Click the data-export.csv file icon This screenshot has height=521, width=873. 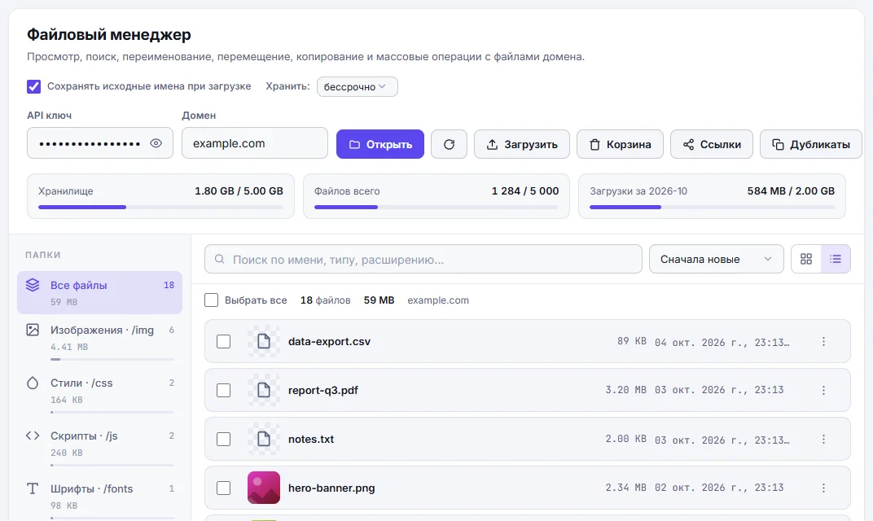click(264, 341)
